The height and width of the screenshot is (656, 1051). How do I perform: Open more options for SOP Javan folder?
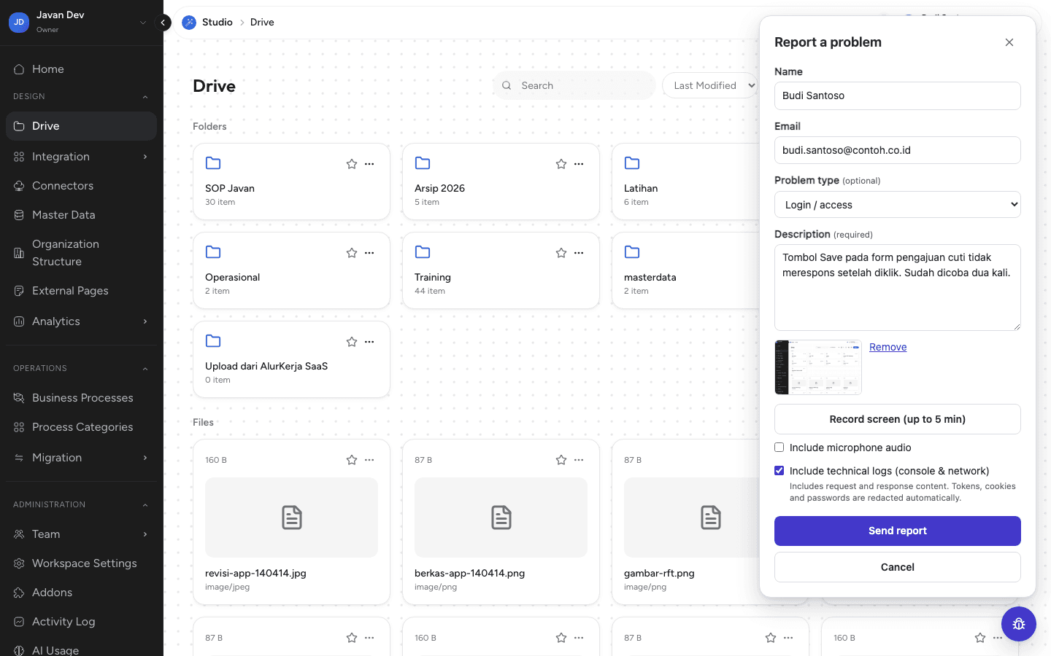tap(369, 164)
